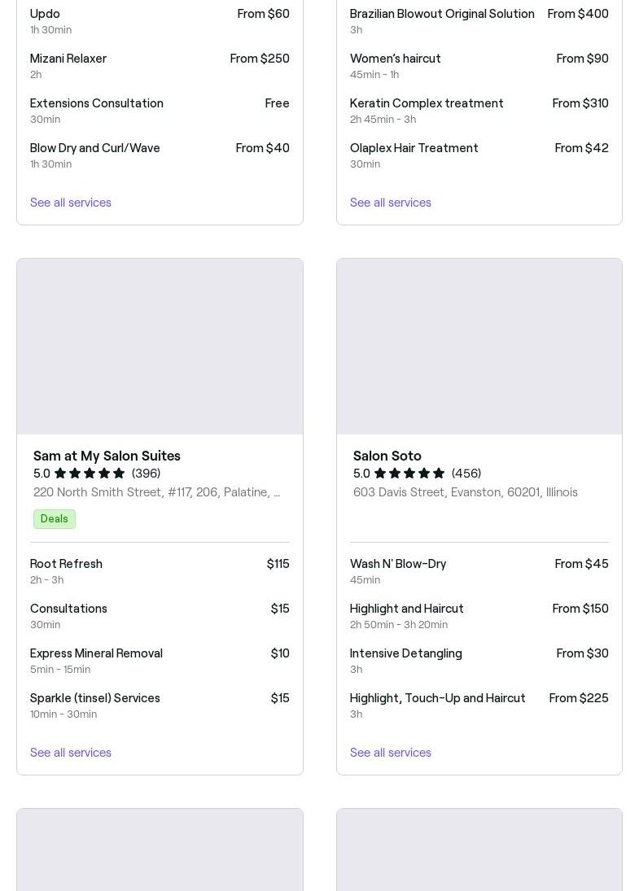See all services for Salon Soto
This screenshot has width=639, height=891.
click(x=391, y=753)
